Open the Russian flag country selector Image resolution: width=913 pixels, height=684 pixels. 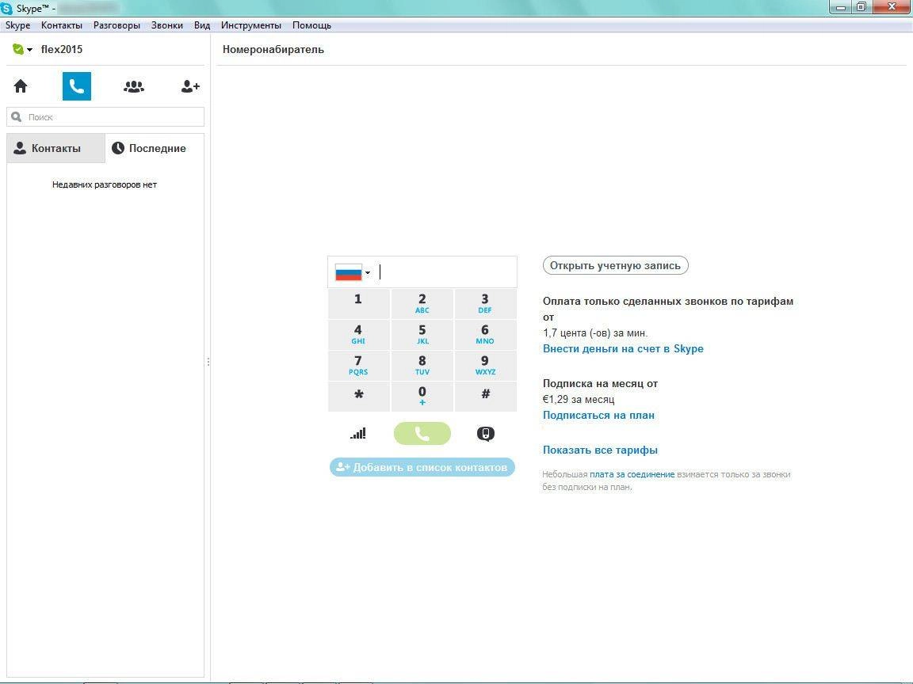(x=352, y=272)
